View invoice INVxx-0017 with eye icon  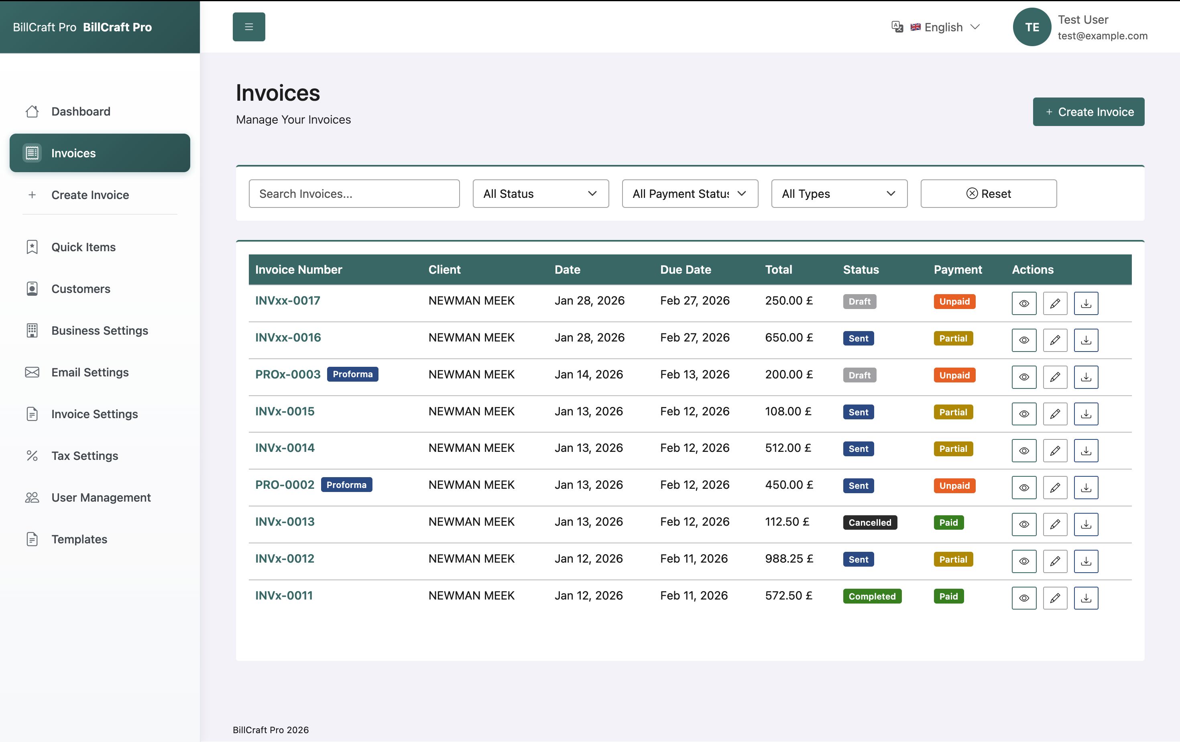click(x=1024, y=303)
